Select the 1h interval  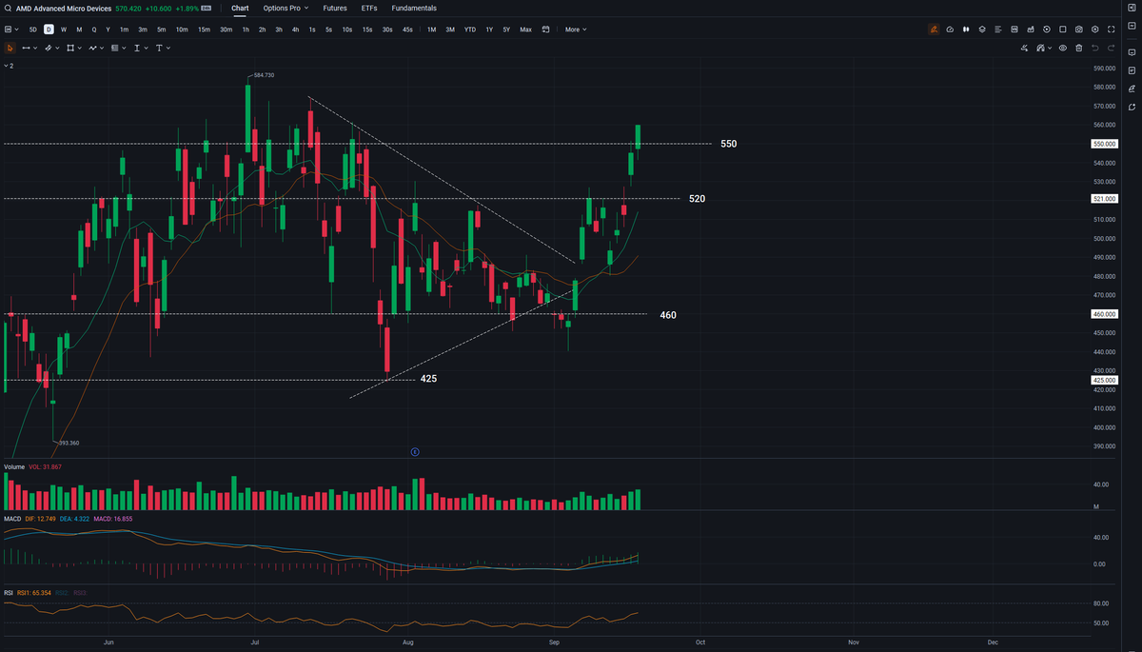click(246, 30)
